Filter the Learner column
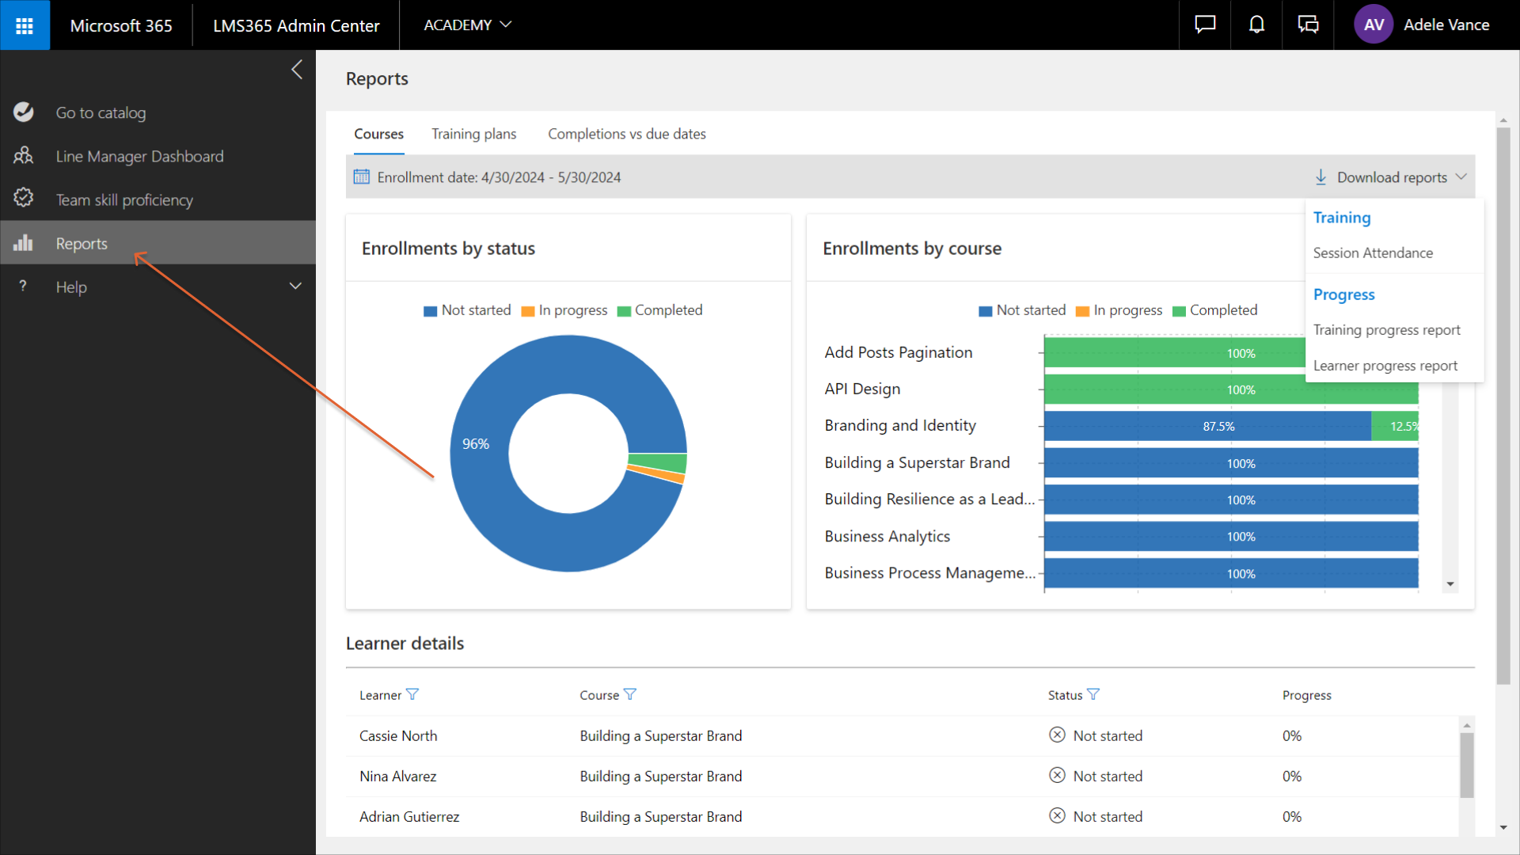The width and height of the screenshot is (1520, 855). point(412,694)
